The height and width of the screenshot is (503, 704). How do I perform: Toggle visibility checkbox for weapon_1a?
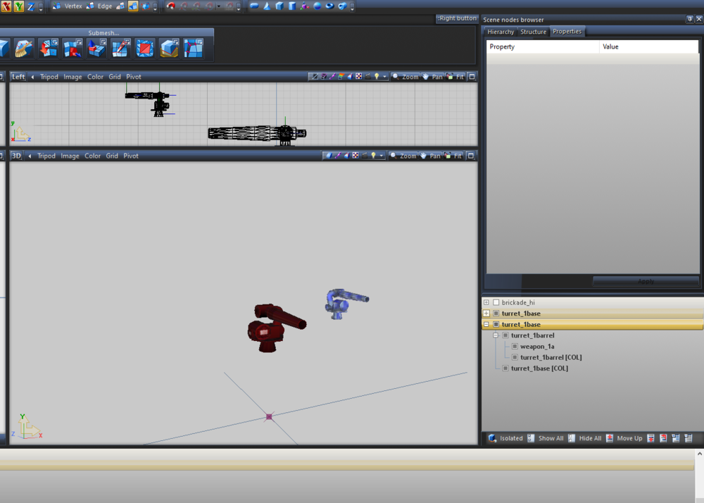(x=515, y=347)
